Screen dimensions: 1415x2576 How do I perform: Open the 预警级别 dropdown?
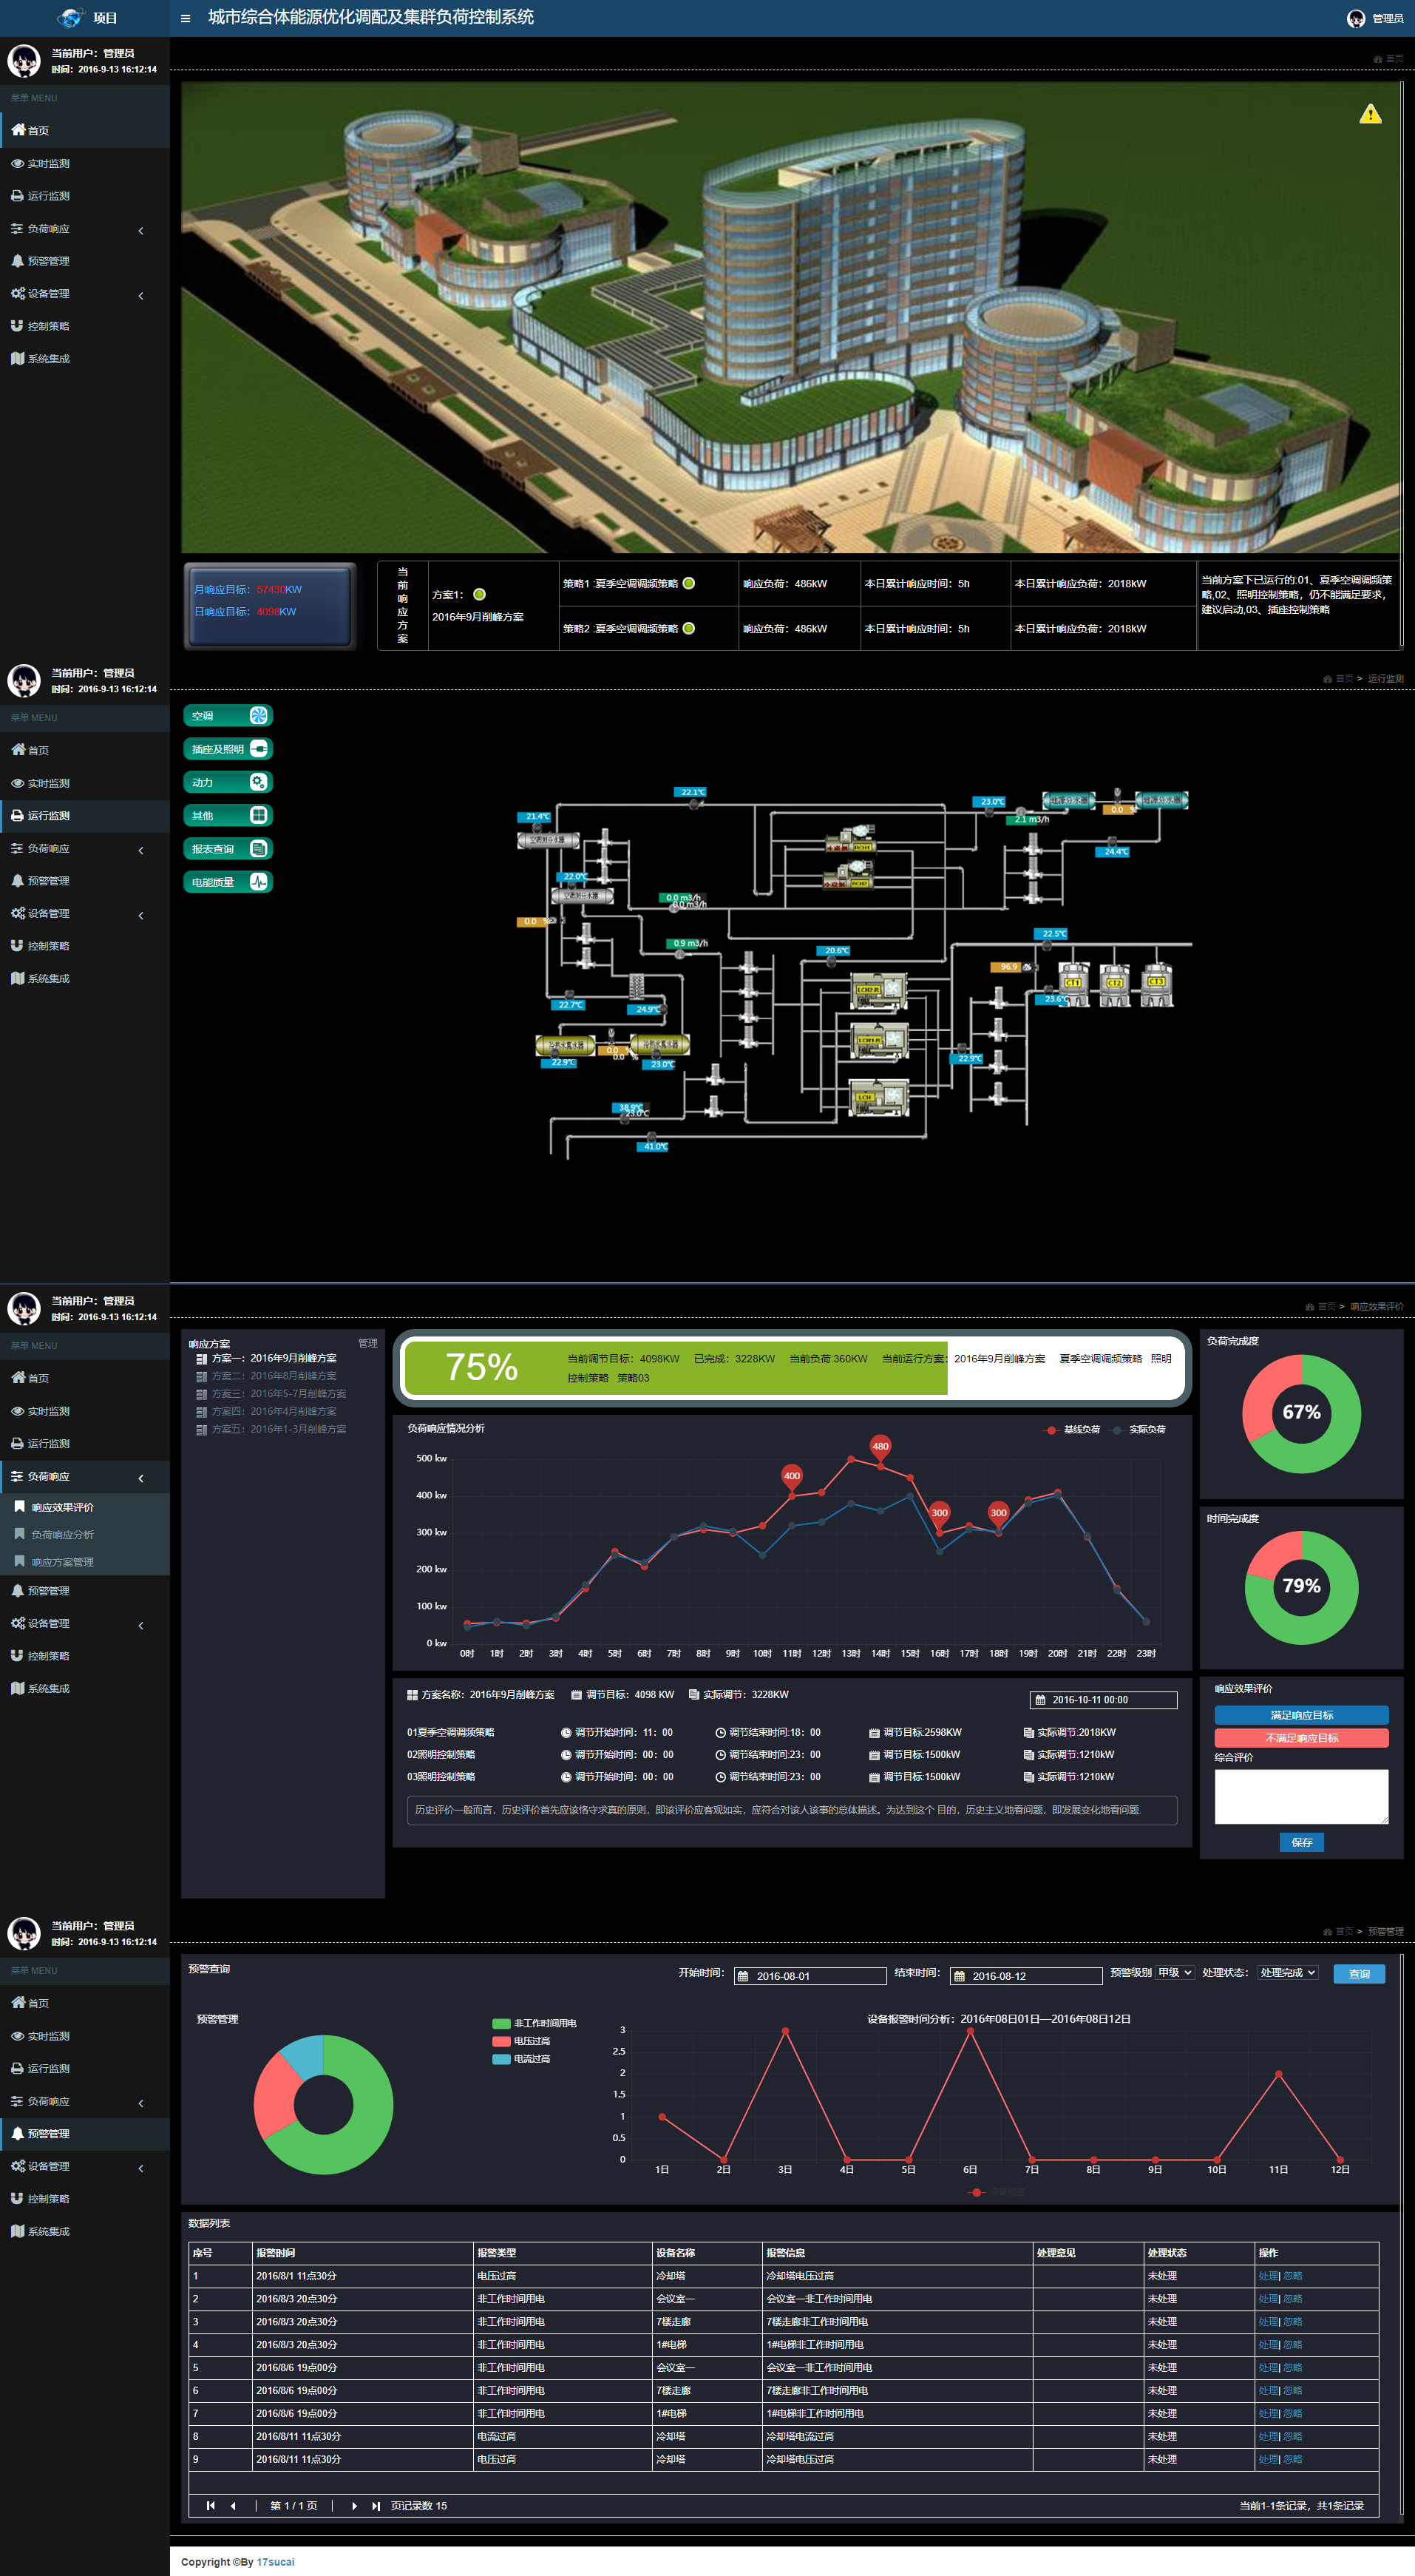click(x=1174, y=1973)
